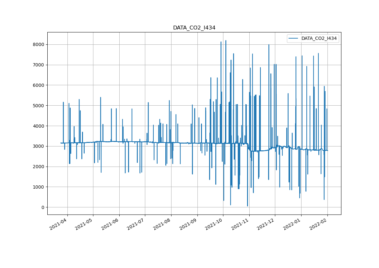Click the legend label DATA_CO2_I434
The image size is (379, 268).
[319, 39]
